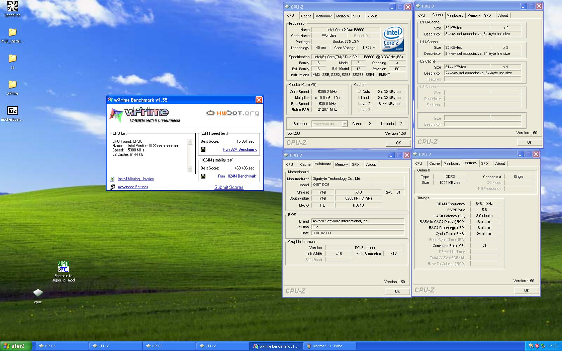Open Advanced Settings link

click(x=133, y=187)
